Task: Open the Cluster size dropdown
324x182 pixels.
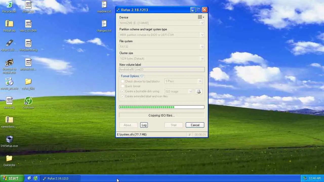Action: point(162,59)
